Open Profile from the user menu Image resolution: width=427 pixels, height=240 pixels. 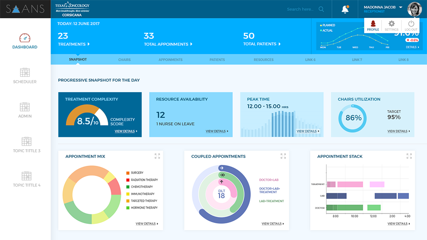pos(373,25)
